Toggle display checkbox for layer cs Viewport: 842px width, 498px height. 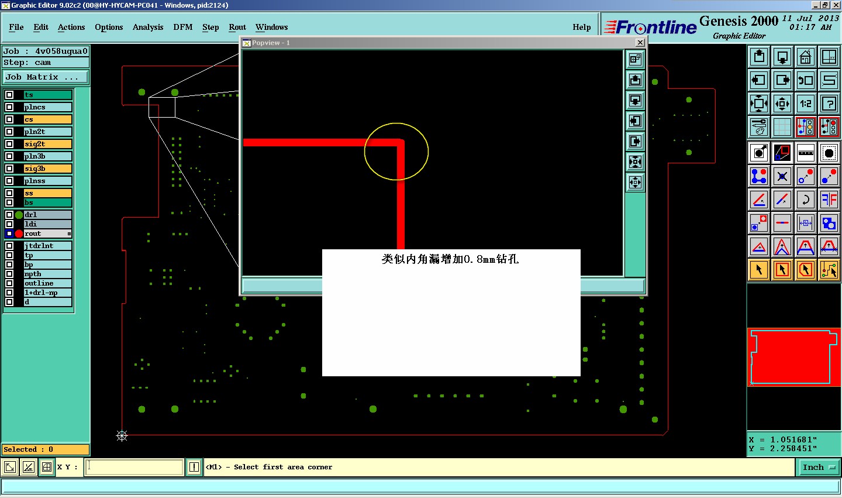pyautogui.click(x=9, y=119)
